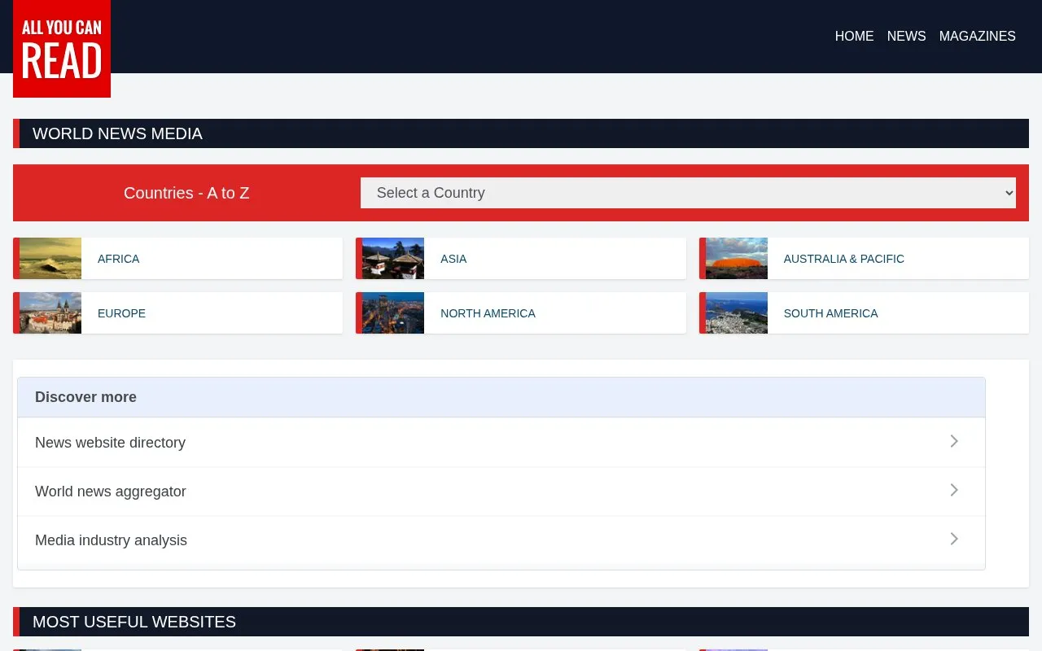
Task: Click the Europe thumbnail image
Action: (50, 312)
